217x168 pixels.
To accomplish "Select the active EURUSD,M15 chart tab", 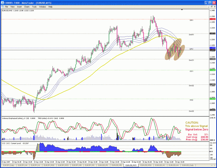I will point(131,165).
